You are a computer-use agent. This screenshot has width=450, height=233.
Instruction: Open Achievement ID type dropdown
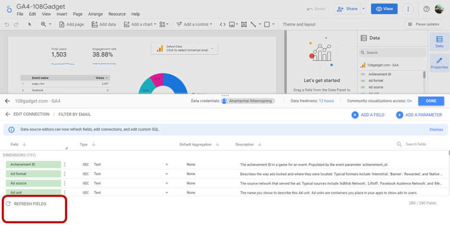click(167, 165)
